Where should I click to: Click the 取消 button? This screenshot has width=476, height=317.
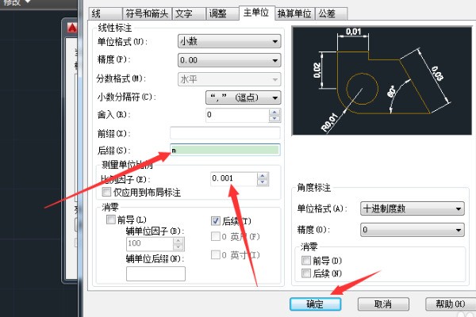click(x=383, y=304)
